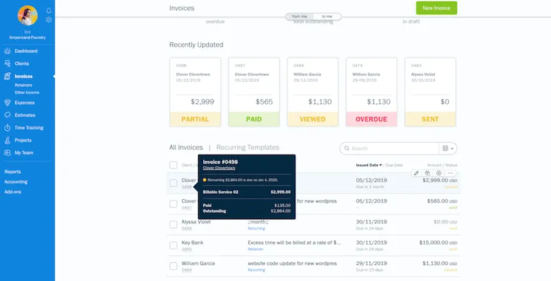551x281 pixels.
Task: Click the New Invoice button
Action: [436, 8]
